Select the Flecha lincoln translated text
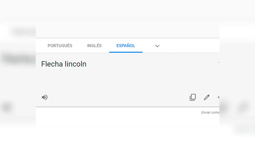This screenshot has width=255, height=150. (x=63, y=64)
